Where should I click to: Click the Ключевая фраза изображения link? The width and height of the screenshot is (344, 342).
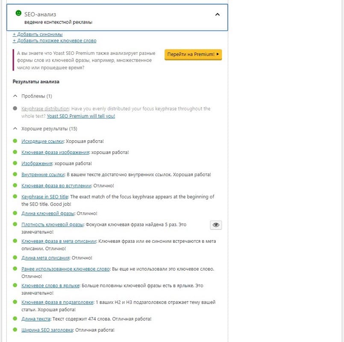(x=55, y=152)
